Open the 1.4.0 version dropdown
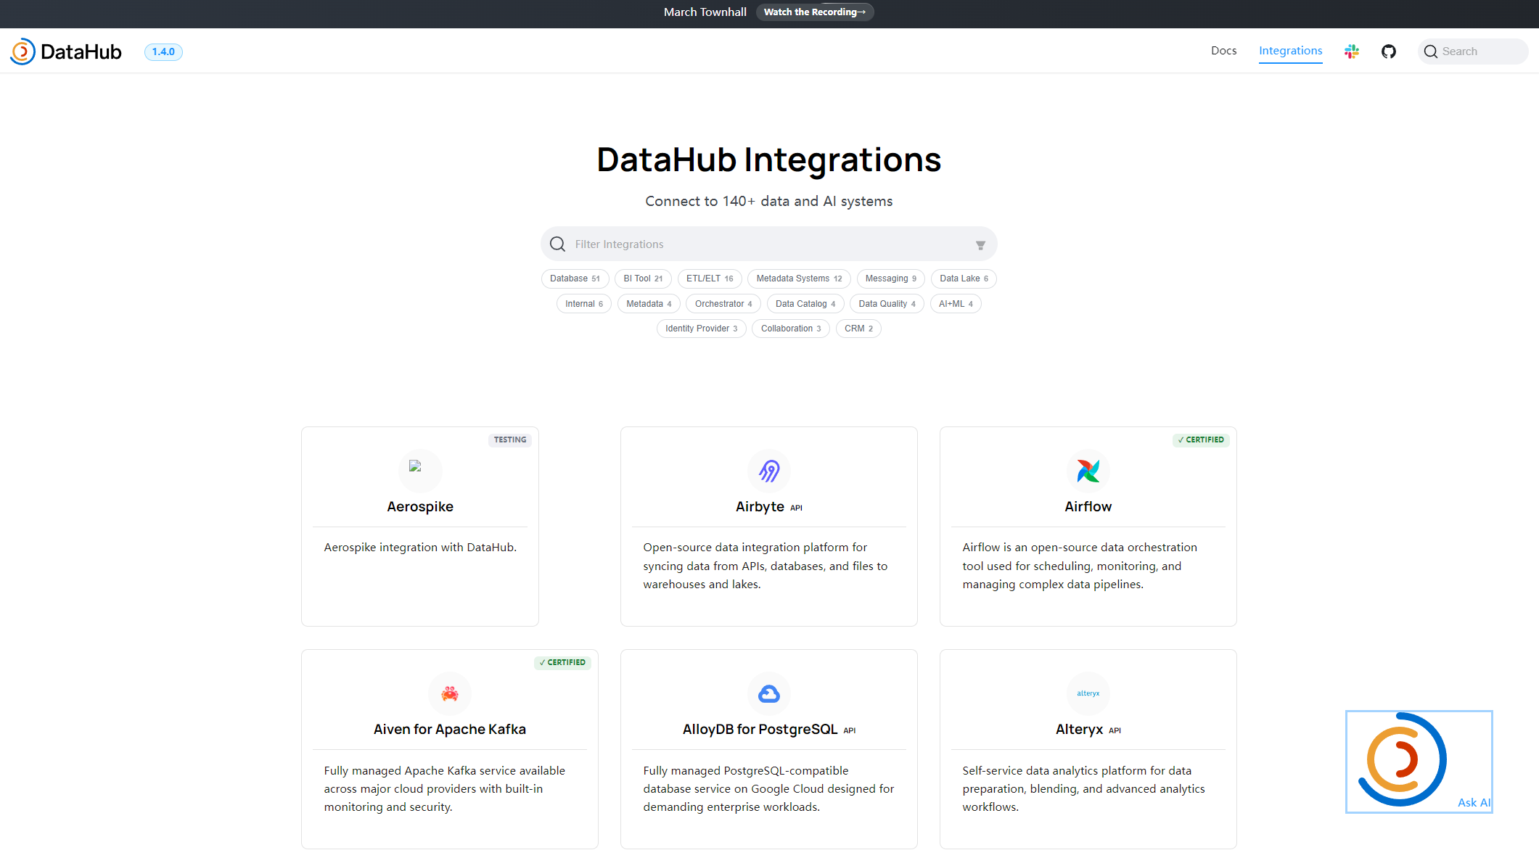 tap(163, 51)
